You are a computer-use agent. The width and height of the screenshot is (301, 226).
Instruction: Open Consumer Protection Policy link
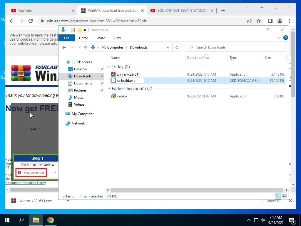(x=26, y=183)
